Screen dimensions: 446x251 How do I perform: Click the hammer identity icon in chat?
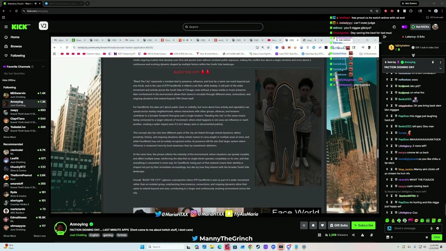(x=389, y=228)
